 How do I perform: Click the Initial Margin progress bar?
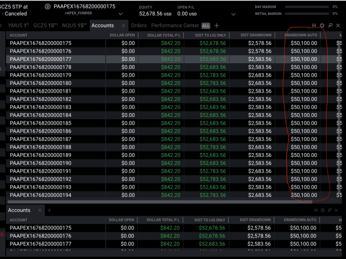pos(307,14)
